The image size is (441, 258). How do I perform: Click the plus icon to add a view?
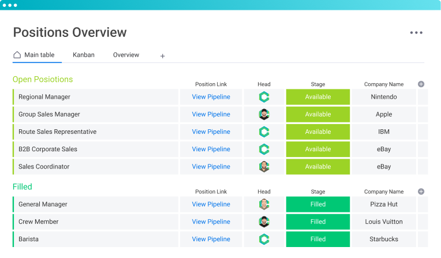tap(162, 56)
